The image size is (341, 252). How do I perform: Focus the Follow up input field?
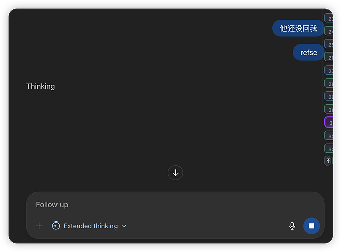pyautogui.click(x=175, y=205)
